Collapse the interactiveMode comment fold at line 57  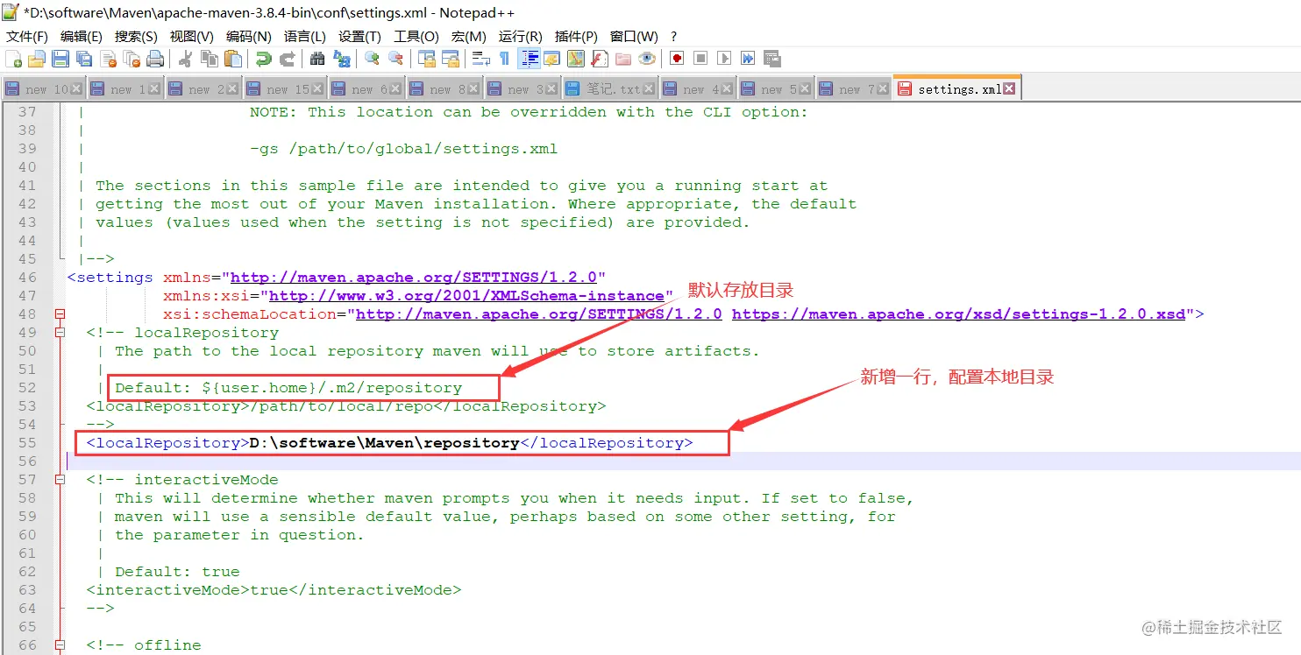(60, 479)
